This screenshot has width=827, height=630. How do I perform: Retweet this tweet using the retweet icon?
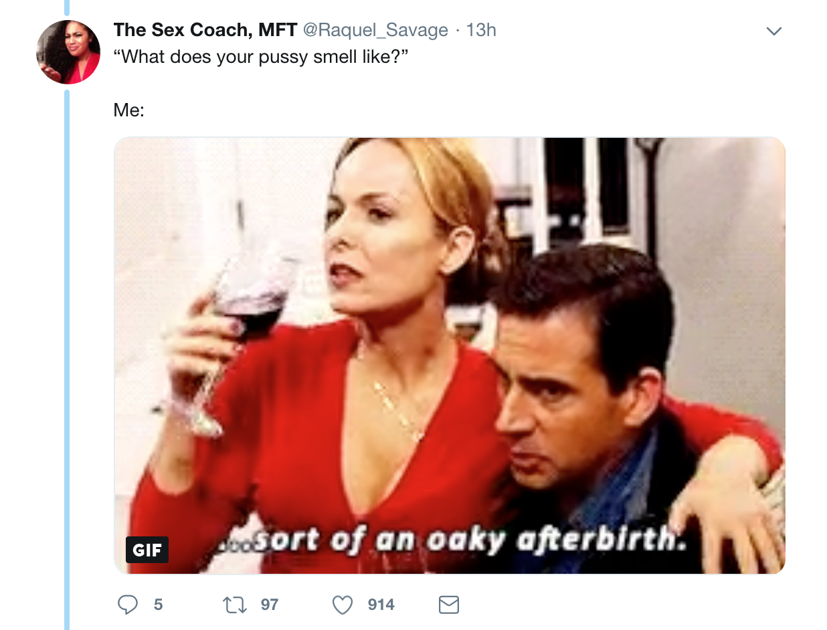point(232,605)
